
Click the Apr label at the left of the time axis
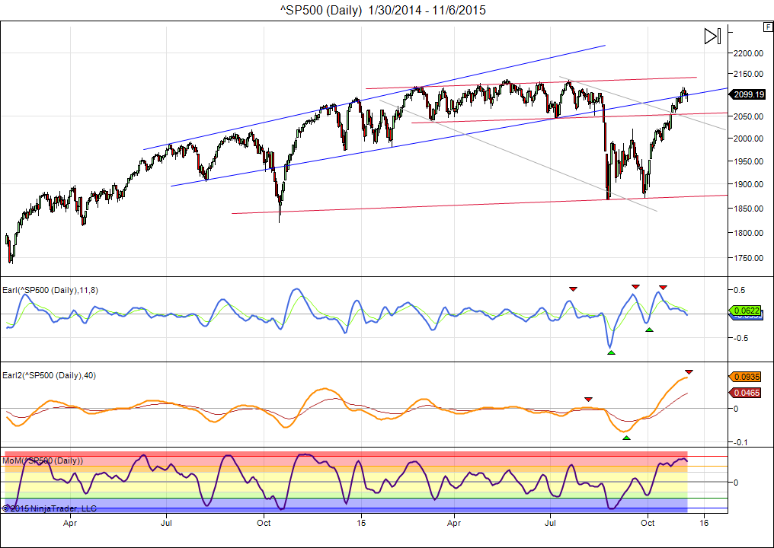(70, 523)
